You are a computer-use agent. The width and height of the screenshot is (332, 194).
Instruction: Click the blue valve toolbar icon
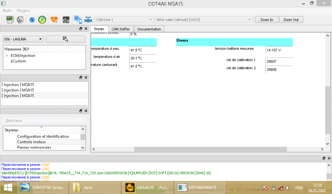point(88,20)
